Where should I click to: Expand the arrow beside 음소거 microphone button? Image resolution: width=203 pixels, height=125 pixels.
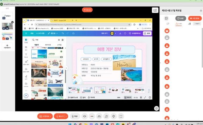point(66,116)
